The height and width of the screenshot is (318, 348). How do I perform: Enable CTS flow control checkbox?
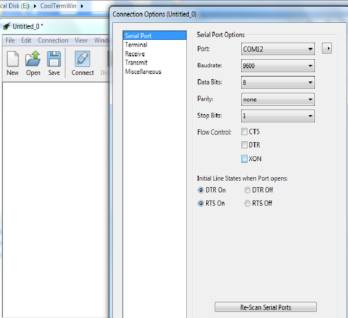coord(245,132)
